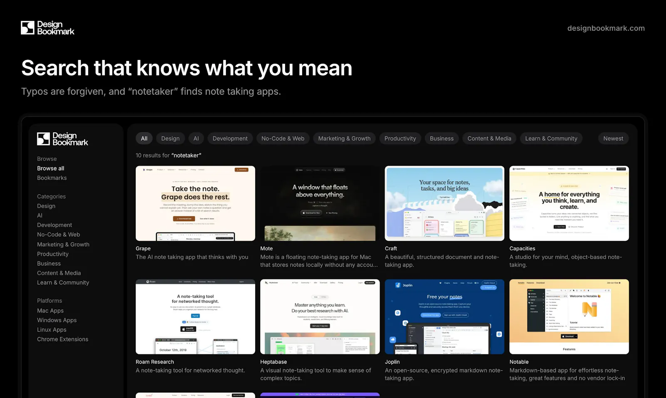Click 'The AI note taking app that thinks with you'
The height and width of the screenshot is (398, 666).
pyautogui.click(x=192, y=257)
